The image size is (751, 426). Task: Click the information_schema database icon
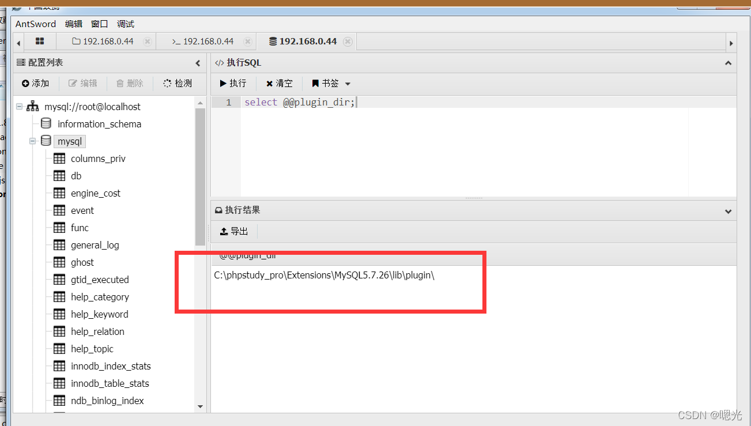(46, 124)
